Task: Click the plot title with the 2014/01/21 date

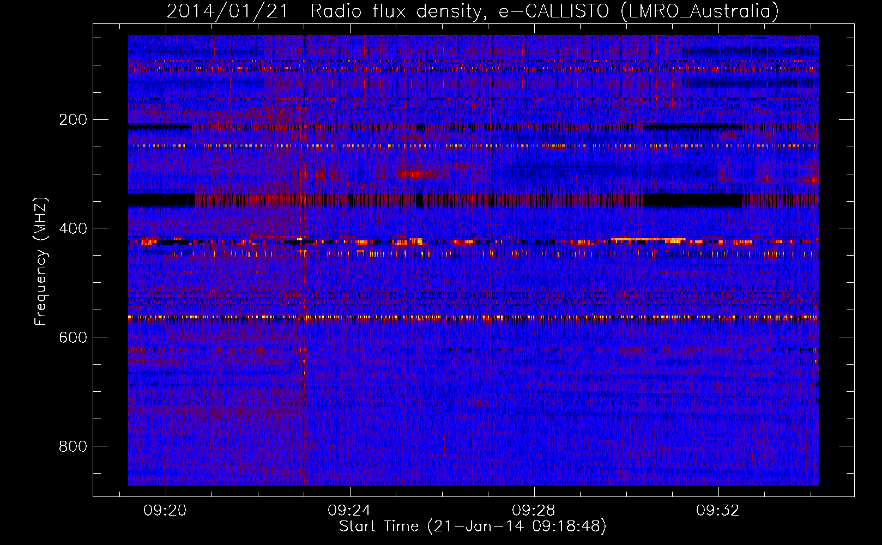Action: [x=473, y=11]
